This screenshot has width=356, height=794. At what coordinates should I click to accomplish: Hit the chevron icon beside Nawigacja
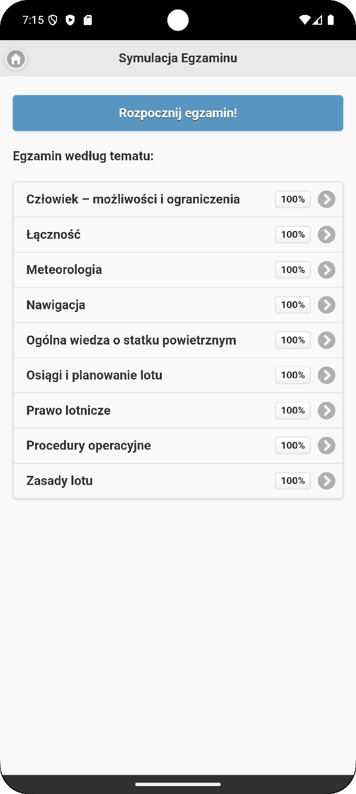coord(326,305)
